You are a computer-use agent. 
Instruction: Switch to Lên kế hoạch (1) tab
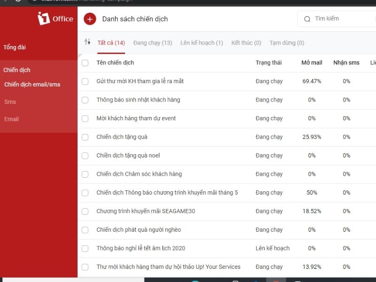tap(202, 43)
